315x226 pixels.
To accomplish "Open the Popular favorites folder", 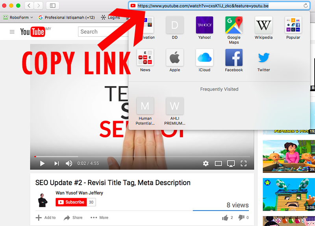I will (293, 28).
